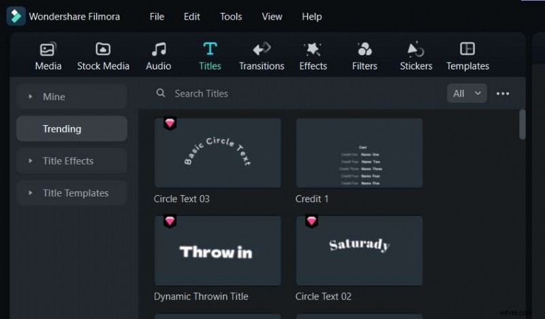The image size is (545, 319).
Task: Switch to the Audio music note icon
Action: tap(159, 49)
